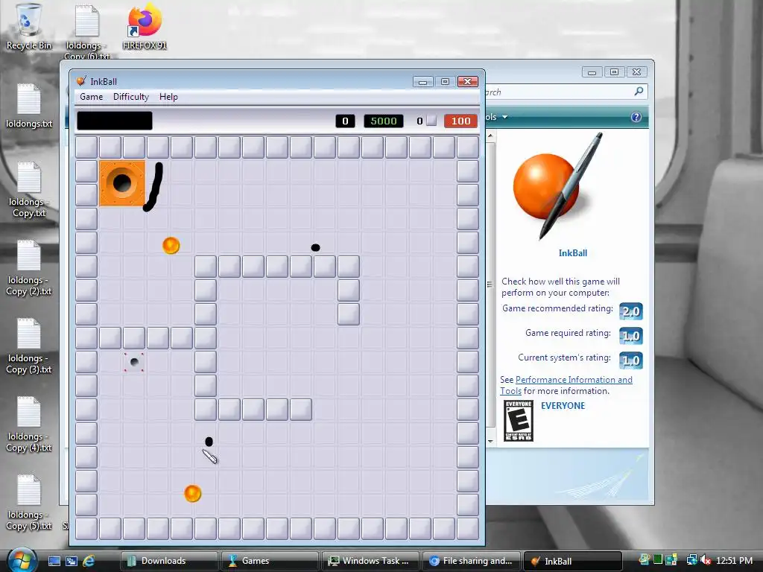Viewport: 763px width, 572px height.
Task: Maximize the Games window behind InkBall
Action: 614,72
